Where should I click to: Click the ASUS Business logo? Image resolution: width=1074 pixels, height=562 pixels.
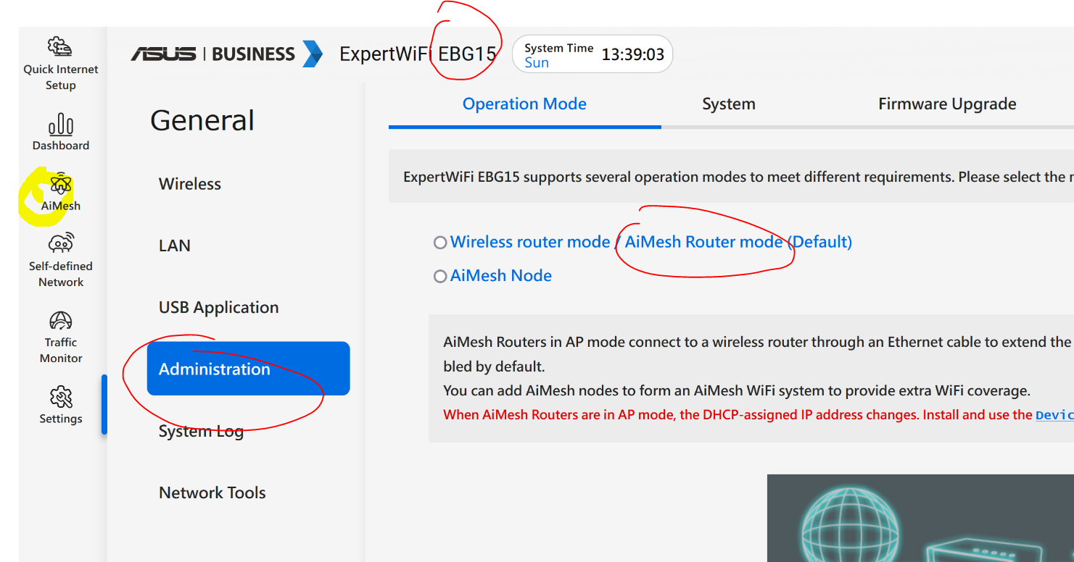(227, 54)
